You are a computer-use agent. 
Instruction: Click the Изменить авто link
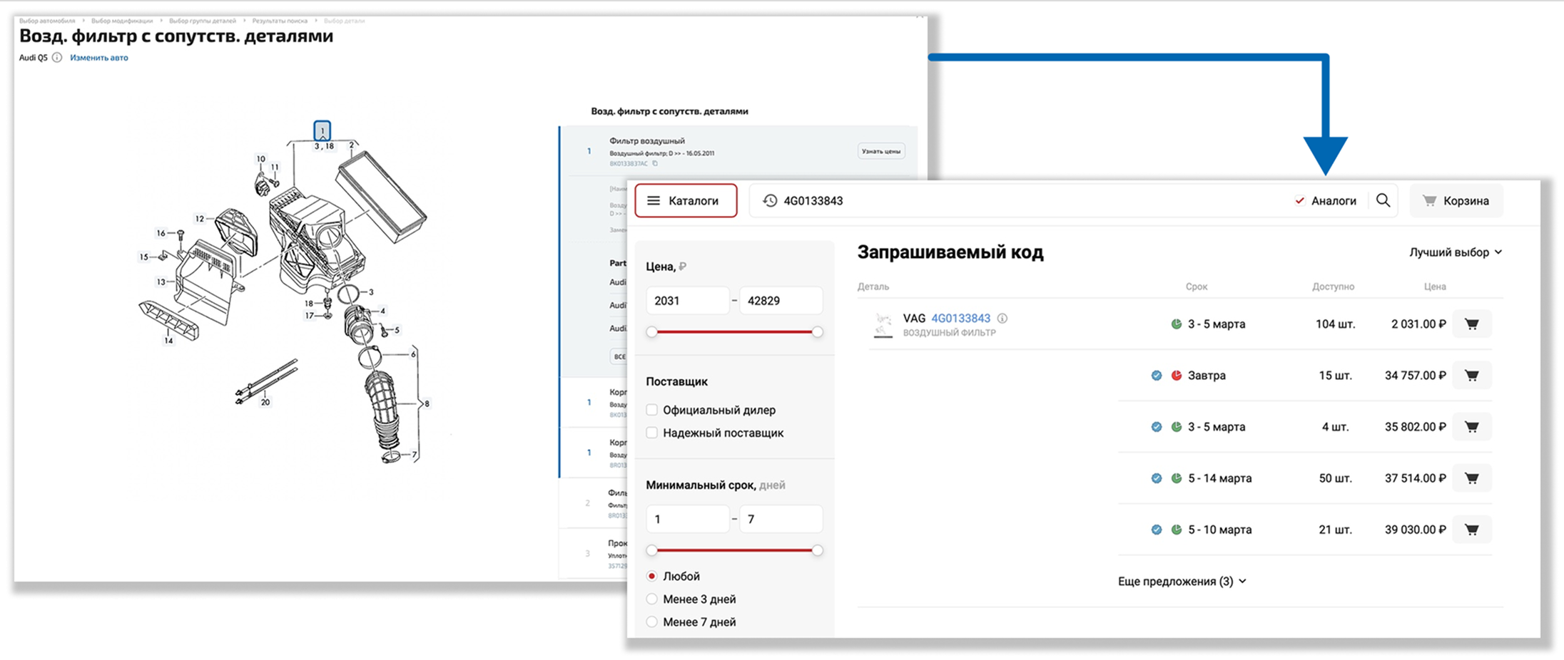(98, 58)
